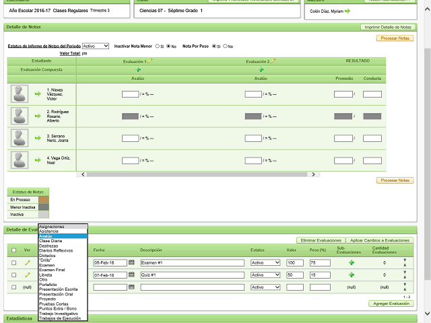Open Estatus de Informe de Notas dropdown

(x=96, y=46)
